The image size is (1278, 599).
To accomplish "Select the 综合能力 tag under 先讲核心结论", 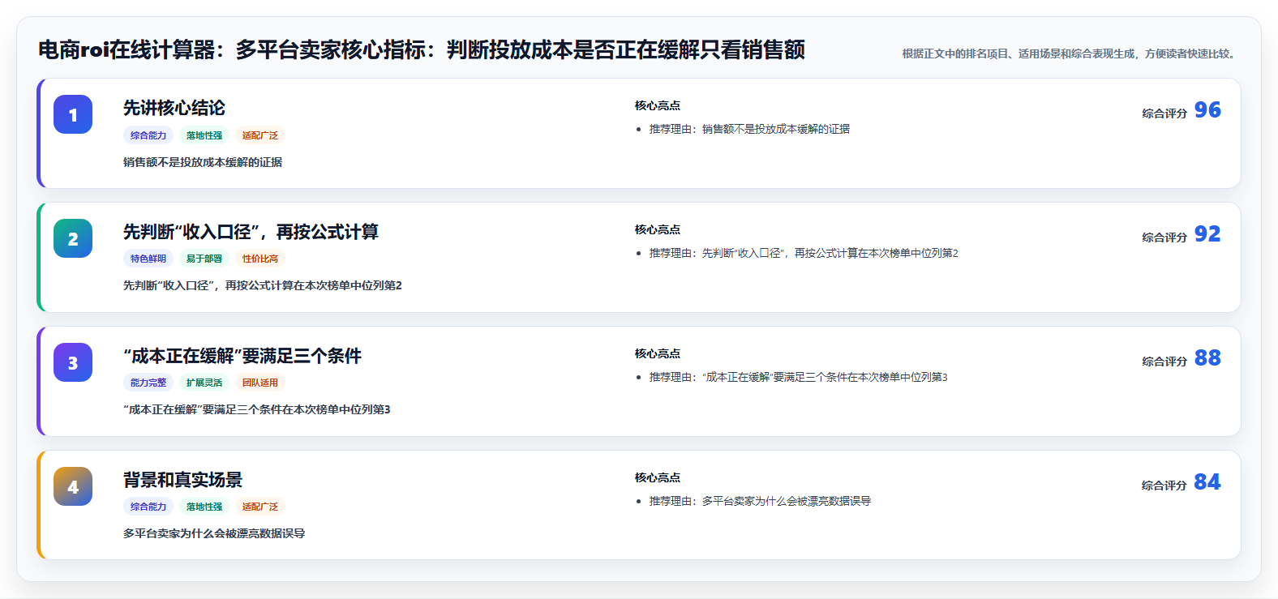I will click(x=148, y=135).
